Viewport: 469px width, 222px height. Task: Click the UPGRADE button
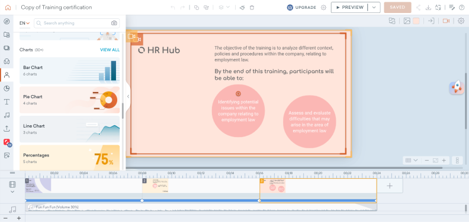point(301,8)
